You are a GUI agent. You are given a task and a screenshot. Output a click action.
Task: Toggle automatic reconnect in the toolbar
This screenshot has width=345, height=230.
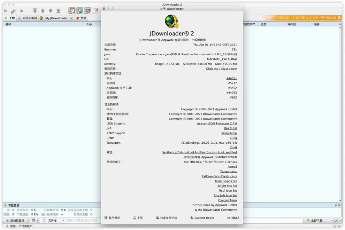80,11
